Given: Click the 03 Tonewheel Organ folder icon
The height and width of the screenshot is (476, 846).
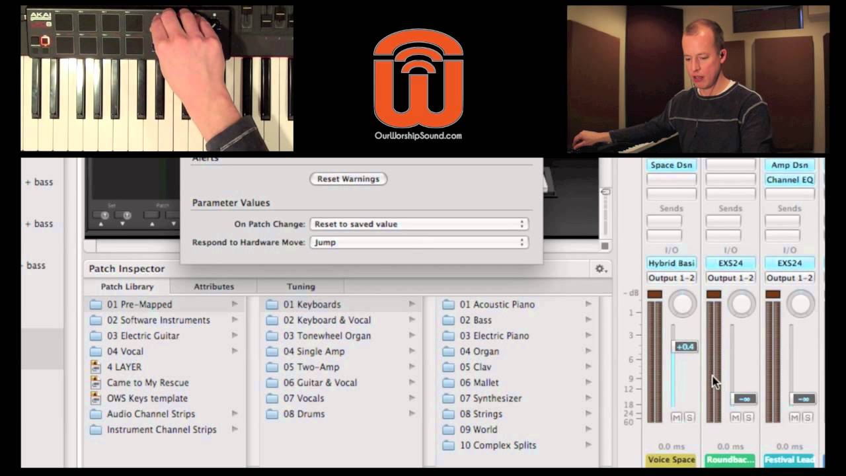Looking at the screenshot, I should tap(272, 336).
